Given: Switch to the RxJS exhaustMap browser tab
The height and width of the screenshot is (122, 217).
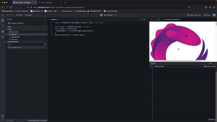Looking at the screenshot, I should pyautogui.click(x=50, y=2).
